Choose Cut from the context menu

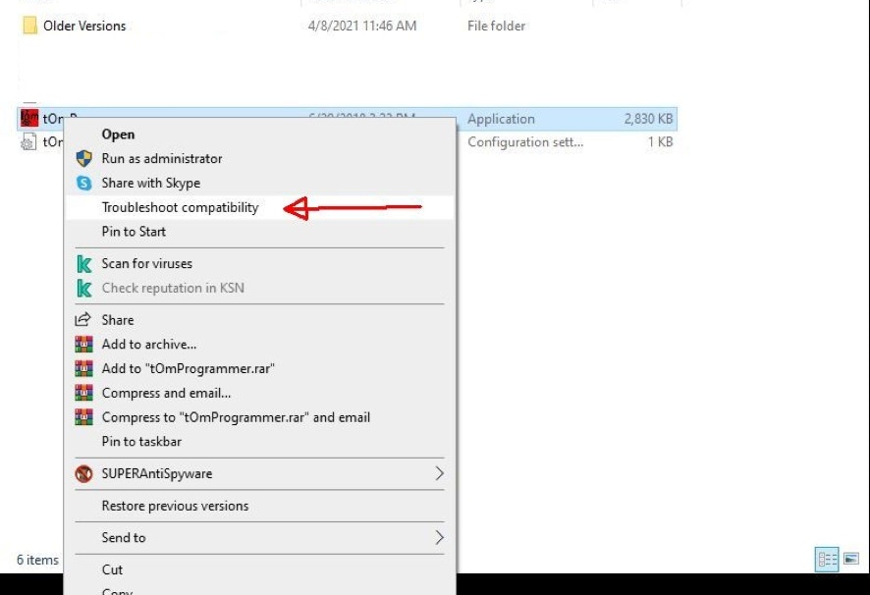[x=112, y=569]
